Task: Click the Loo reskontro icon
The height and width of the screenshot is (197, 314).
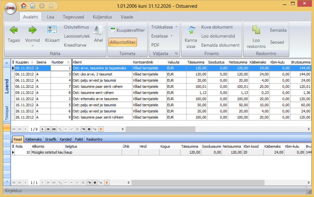Action: 256,30
